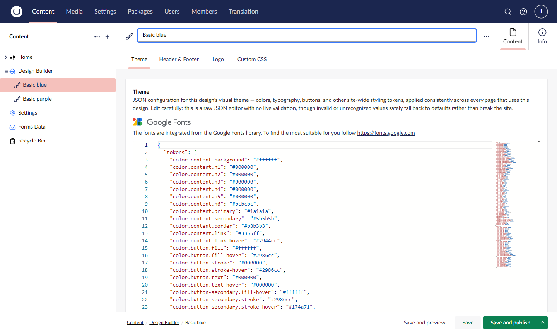Open the user profile avatar

[x=541, y=12]
